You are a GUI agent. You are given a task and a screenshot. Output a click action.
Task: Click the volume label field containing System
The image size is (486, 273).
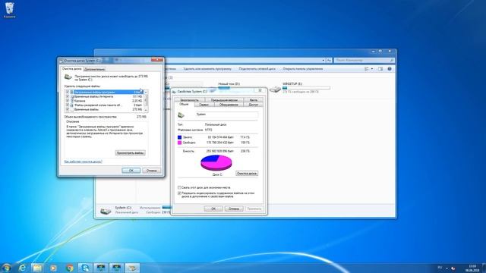pyautogui.click(x=227, y=115)
